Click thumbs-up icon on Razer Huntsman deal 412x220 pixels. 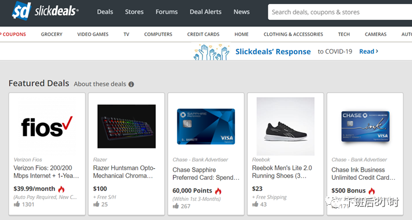(x=96, y=204)
